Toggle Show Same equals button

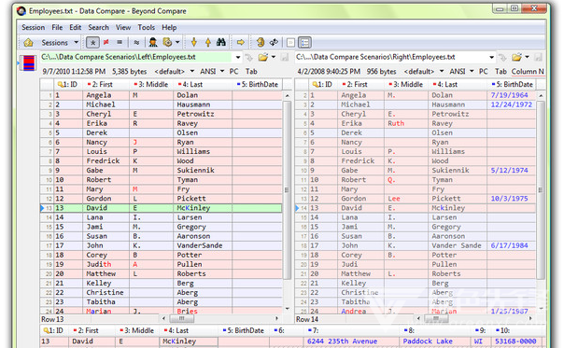[x=120, y=42]
